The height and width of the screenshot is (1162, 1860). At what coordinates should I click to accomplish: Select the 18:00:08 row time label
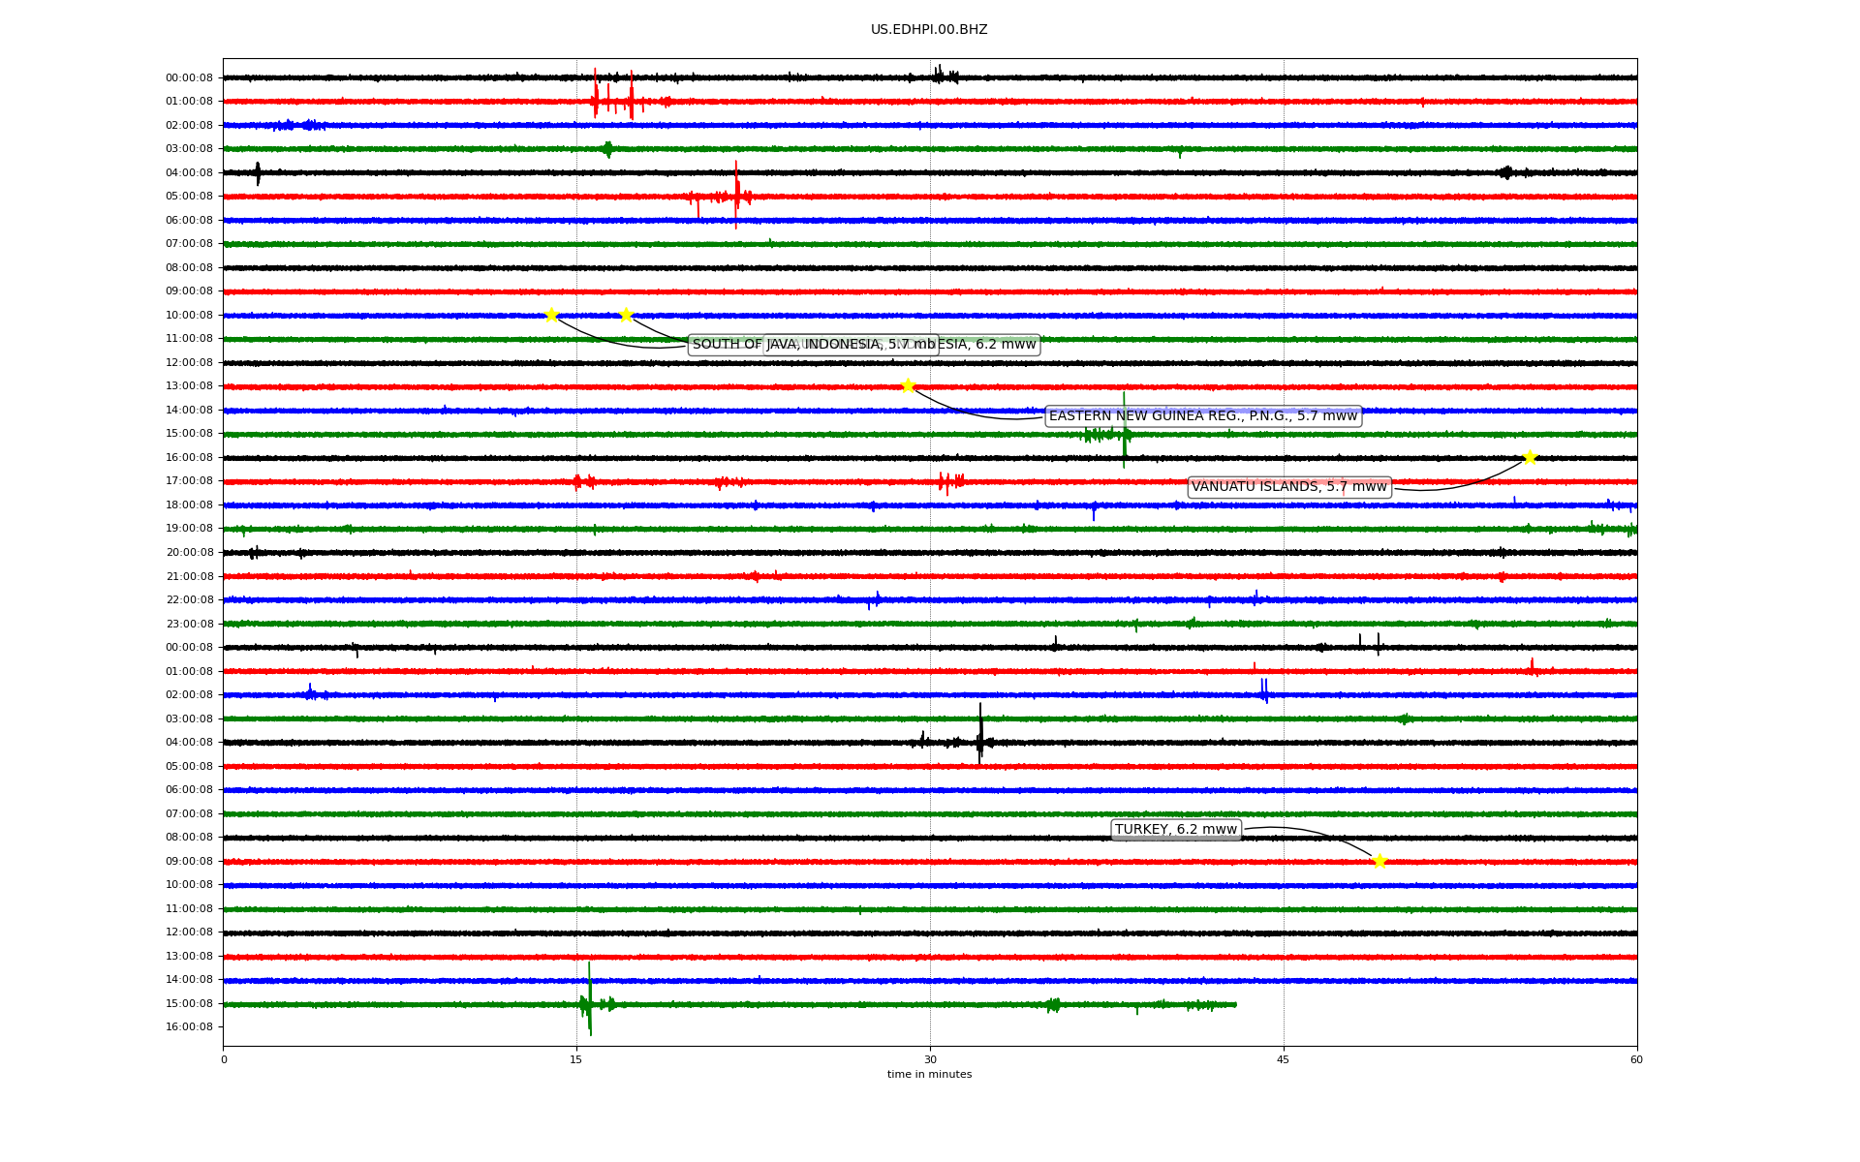coord(189,505)
